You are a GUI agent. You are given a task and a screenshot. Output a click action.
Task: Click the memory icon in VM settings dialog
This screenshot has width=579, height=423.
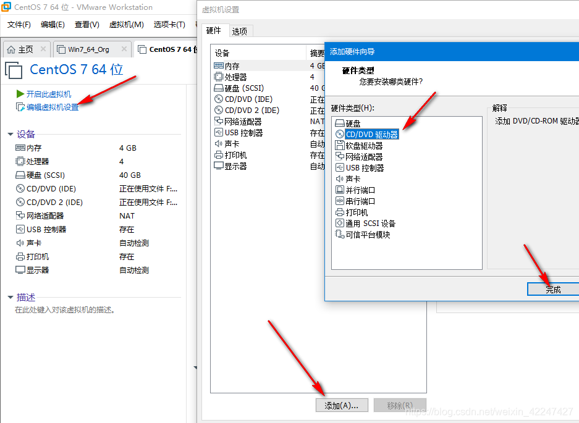tap(219, 65)
